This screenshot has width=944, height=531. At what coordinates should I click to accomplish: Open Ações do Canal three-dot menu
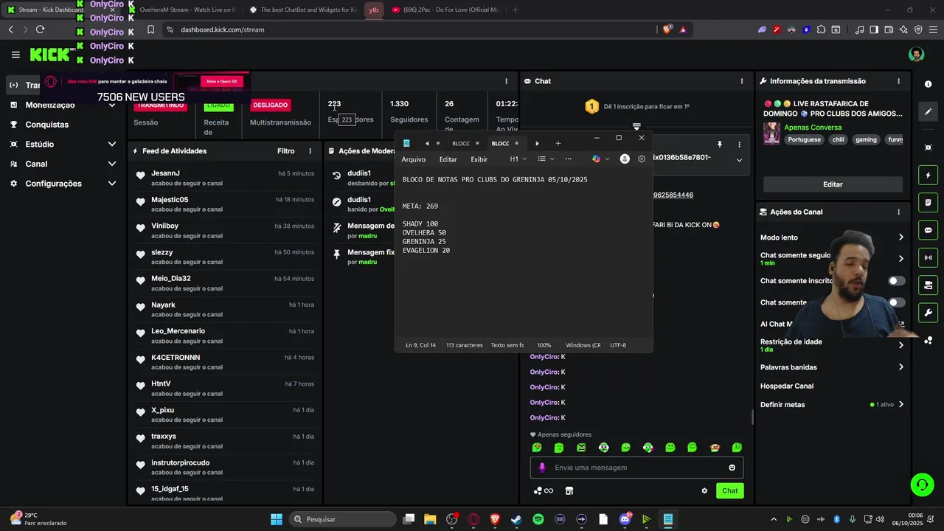(x=898, y=212)
